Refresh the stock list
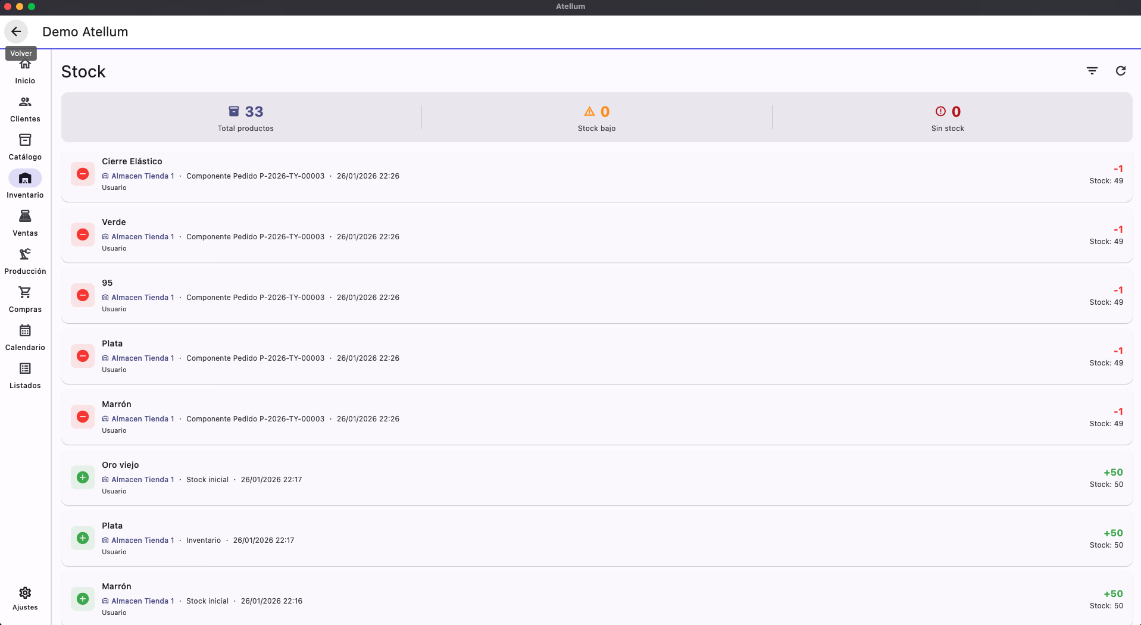This screenshot has height=625, width=1141. [1121, 71]
